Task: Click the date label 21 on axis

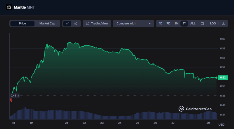Action: pyautogui.click(x=66, y=123)
